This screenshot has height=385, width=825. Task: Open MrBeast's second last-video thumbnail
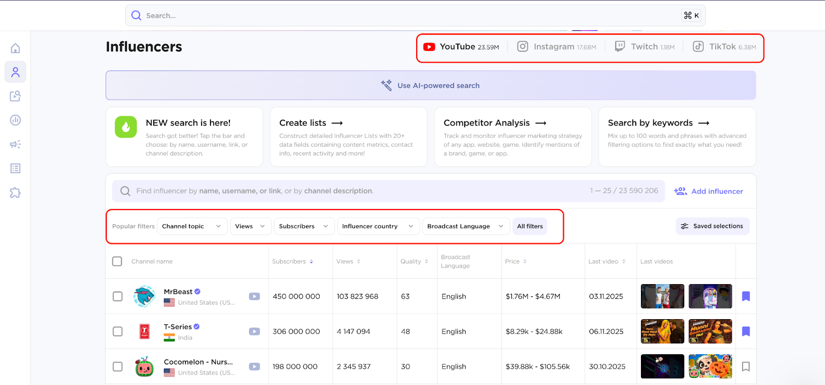[711, 296]
